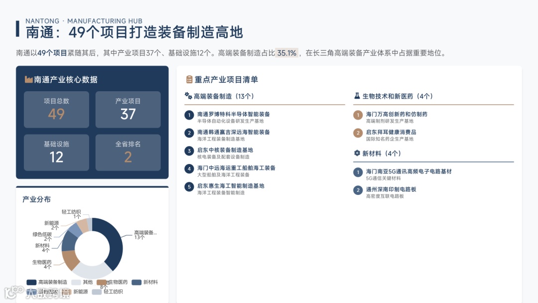Click number badge 1 for 海门南亚5G通讯高频电子电路基材
The image size is (538, 303).
click(x=358, y=172)
